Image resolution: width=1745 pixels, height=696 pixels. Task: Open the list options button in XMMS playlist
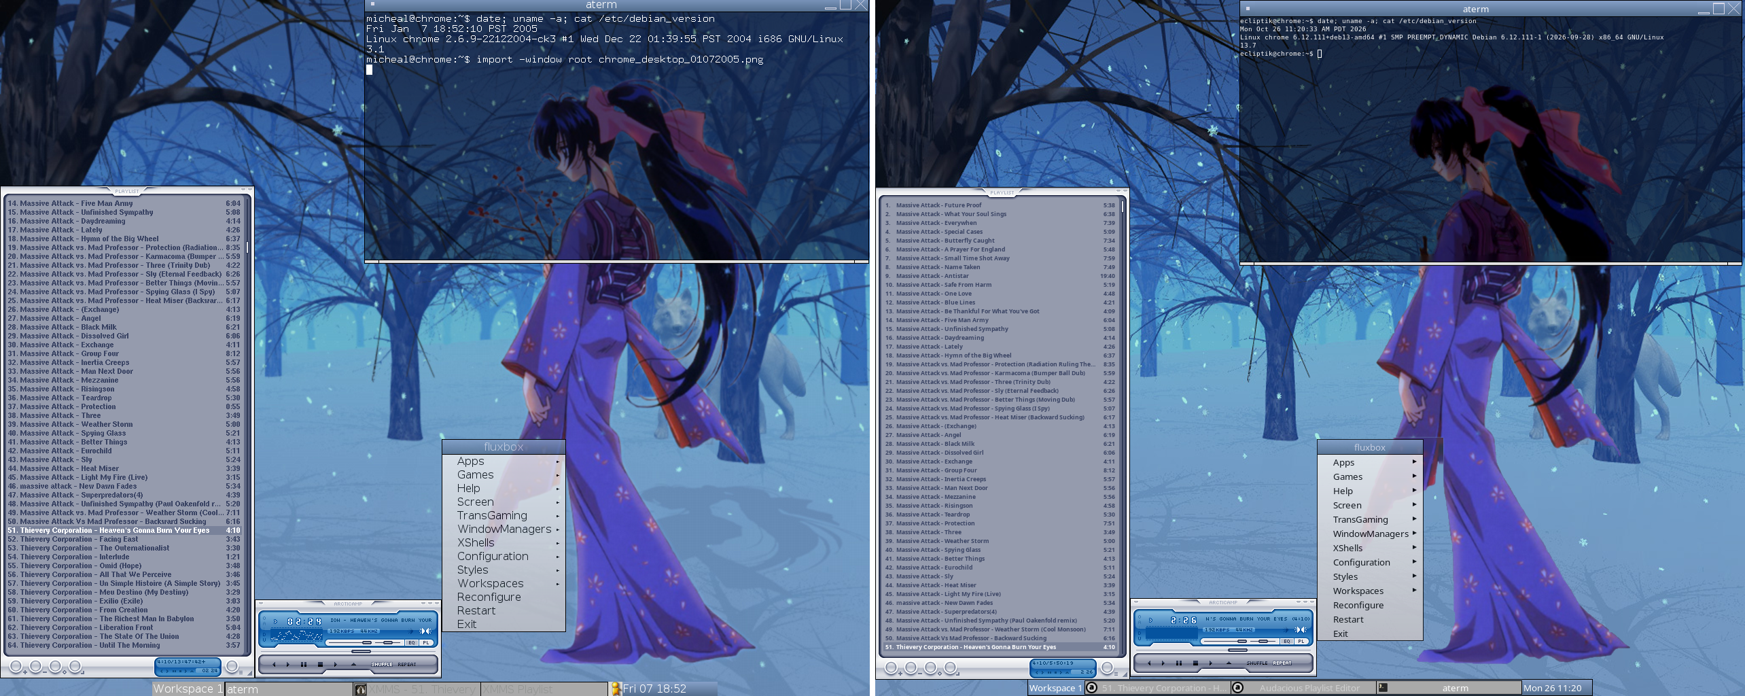pos(232,667)
